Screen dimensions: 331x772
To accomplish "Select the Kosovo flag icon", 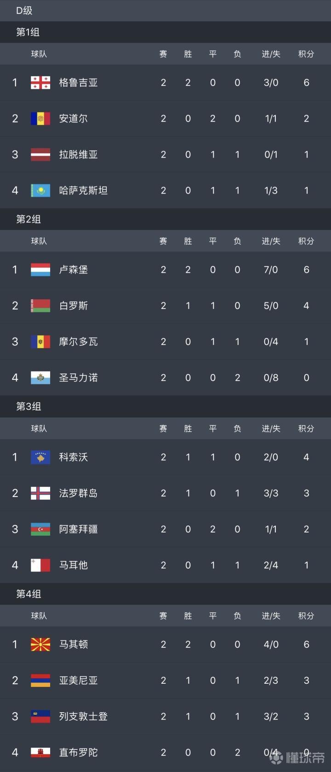I will click(40, 457).
